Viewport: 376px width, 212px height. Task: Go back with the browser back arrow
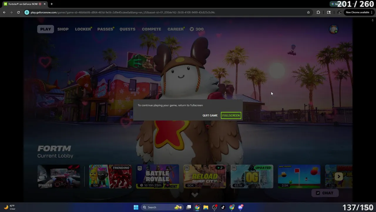tap(4, 12)
